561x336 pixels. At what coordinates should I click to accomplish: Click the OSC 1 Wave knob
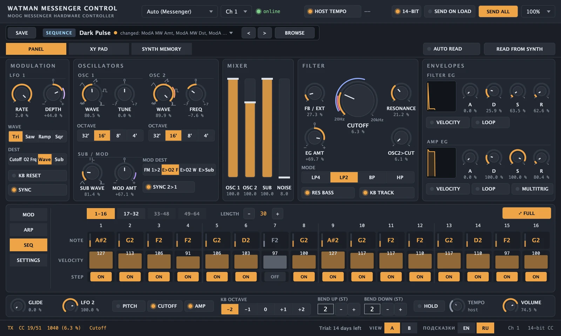point(92,94)
